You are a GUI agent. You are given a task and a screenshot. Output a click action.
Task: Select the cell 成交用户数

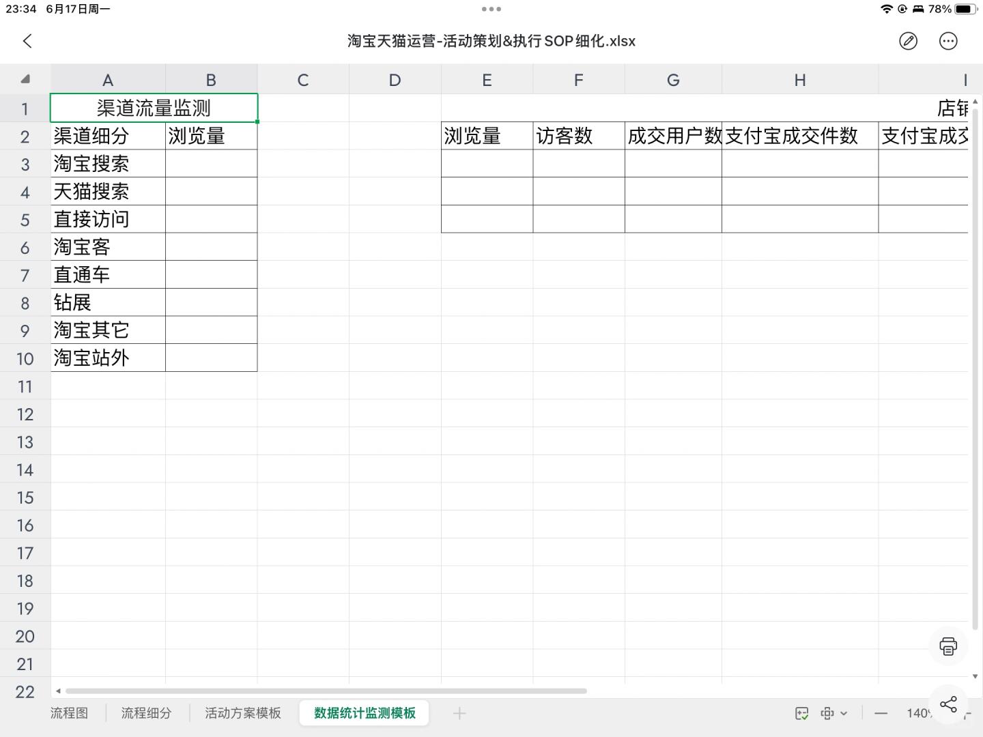coord(673,136)
